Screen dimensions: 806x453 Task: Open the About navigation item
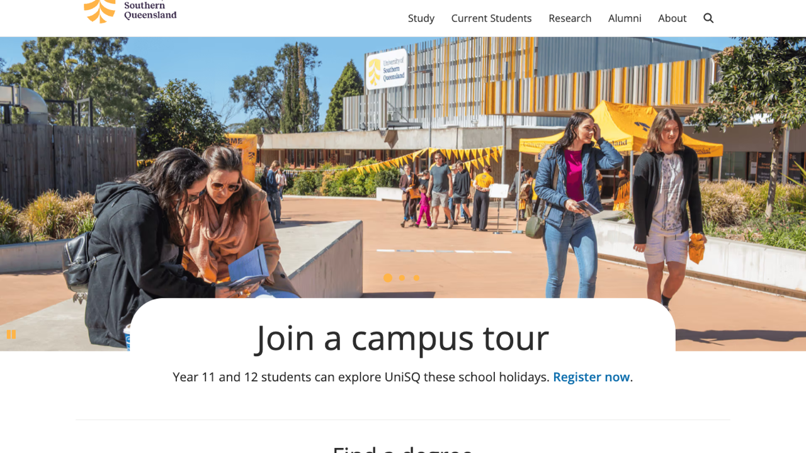[672, 18]
